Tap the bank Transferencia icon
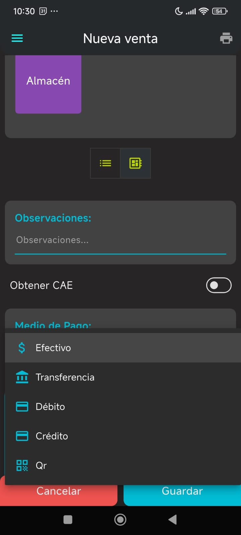 [x=22, y=377]
